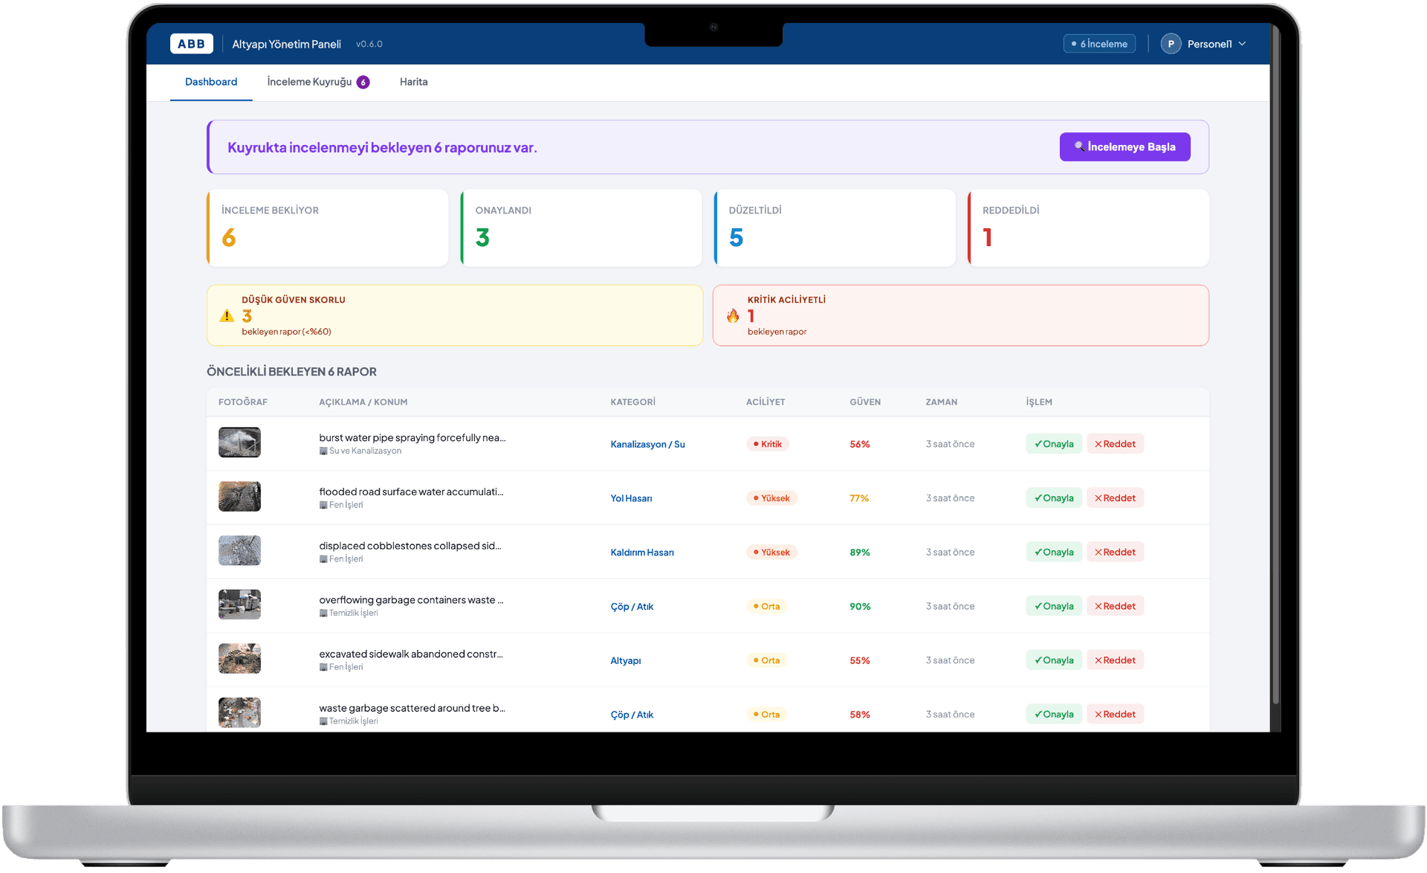1427x873 pixels.
Task: Click the 90% confidence value
Action: (860, 607)
